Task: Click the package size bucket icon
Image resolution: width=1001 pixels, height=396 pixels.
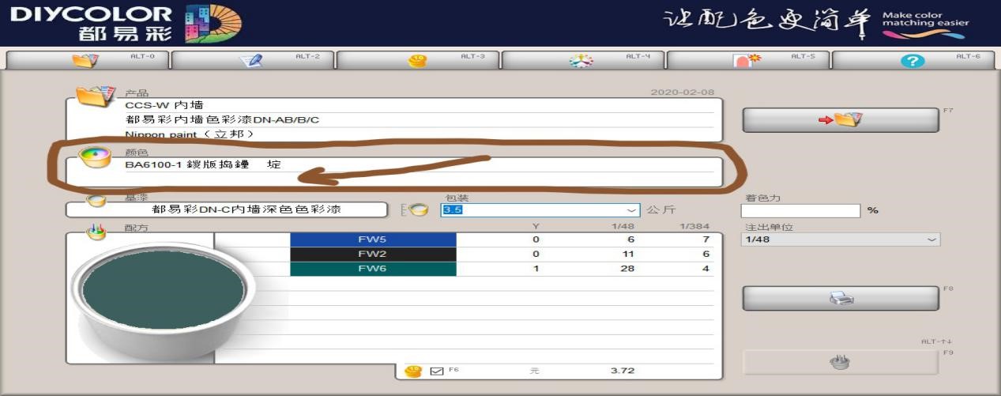Action: pos(418,209)
